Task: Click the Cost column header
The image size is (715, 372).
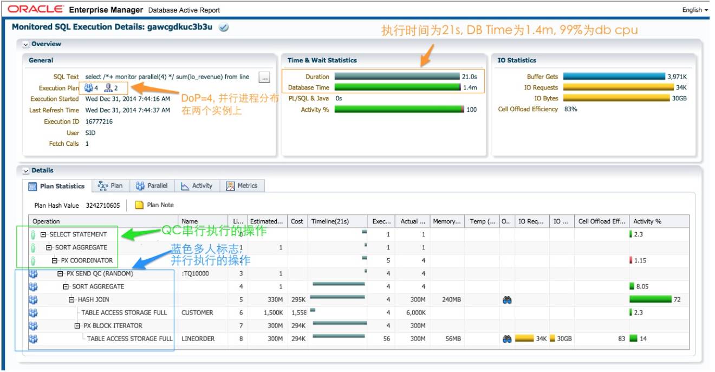Action: coord(297,222)
